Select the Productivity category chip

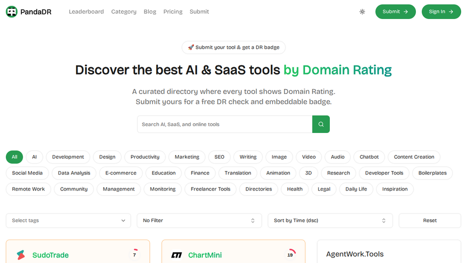[x=145, y=157]
